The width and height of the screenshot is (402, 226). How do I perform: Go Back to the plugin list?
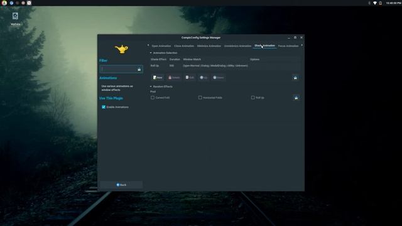121,185
